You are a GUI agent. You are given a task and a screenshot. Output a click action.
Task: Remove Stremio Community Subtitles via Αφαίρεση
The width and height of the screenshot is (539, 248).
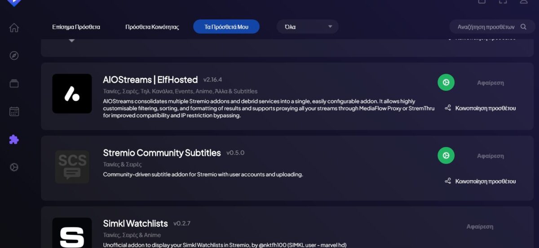tap(490, 156)
